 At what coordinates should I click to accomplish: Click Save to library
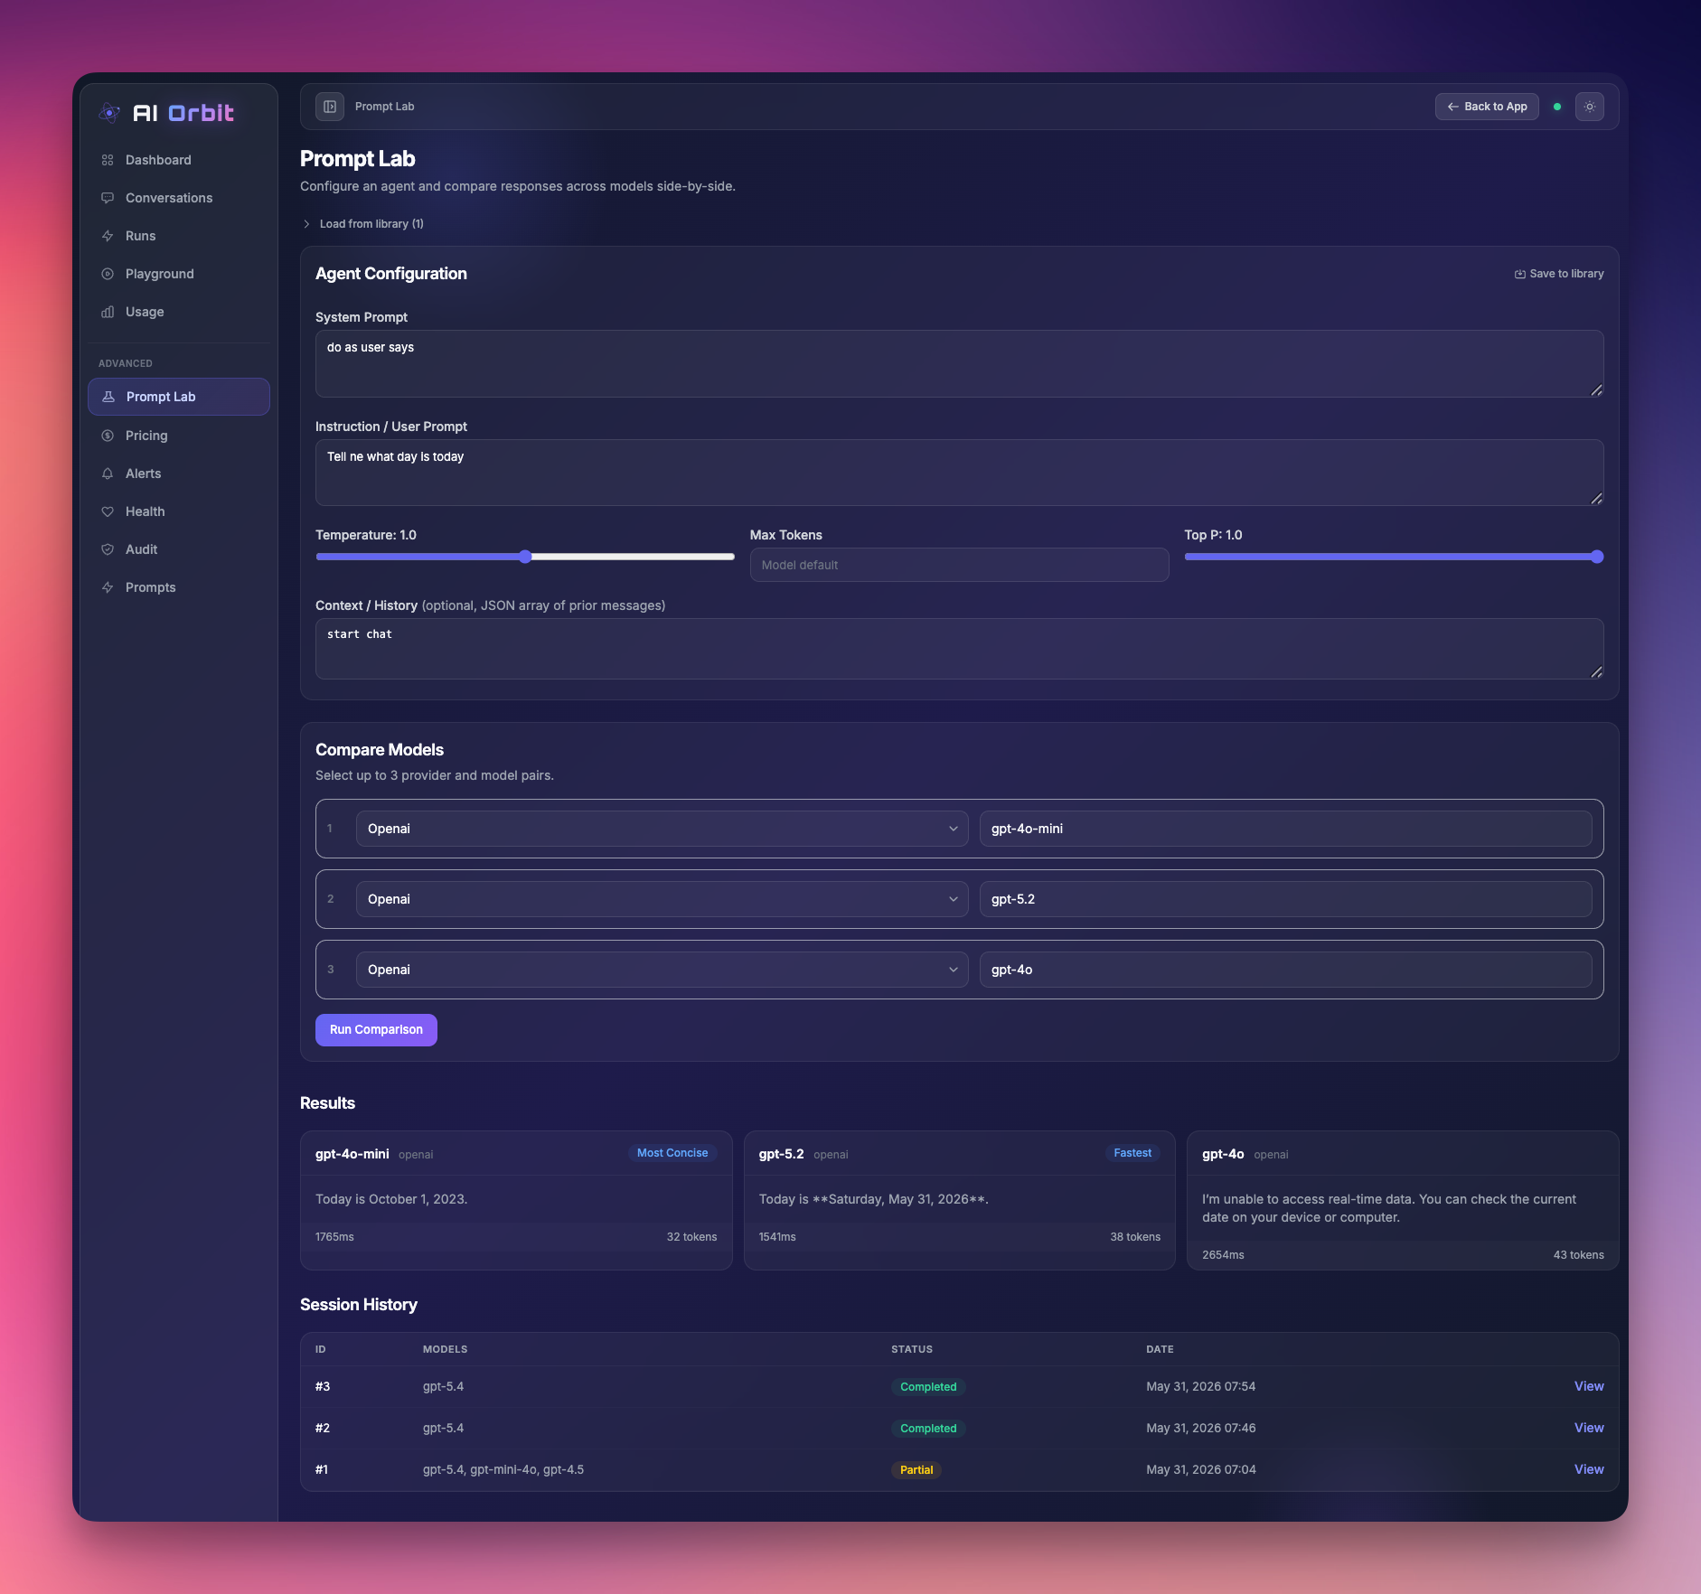(1559, 274)
